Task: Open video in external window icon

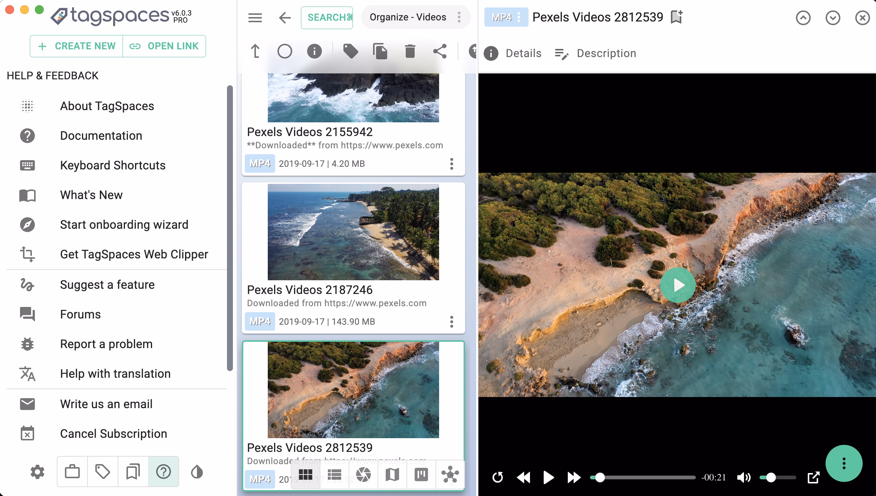Action: coord(813,477)
